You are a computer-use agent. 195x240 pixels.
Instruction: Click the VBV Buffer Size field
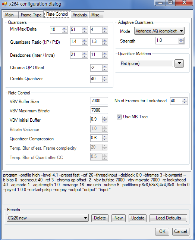[99, 101]
